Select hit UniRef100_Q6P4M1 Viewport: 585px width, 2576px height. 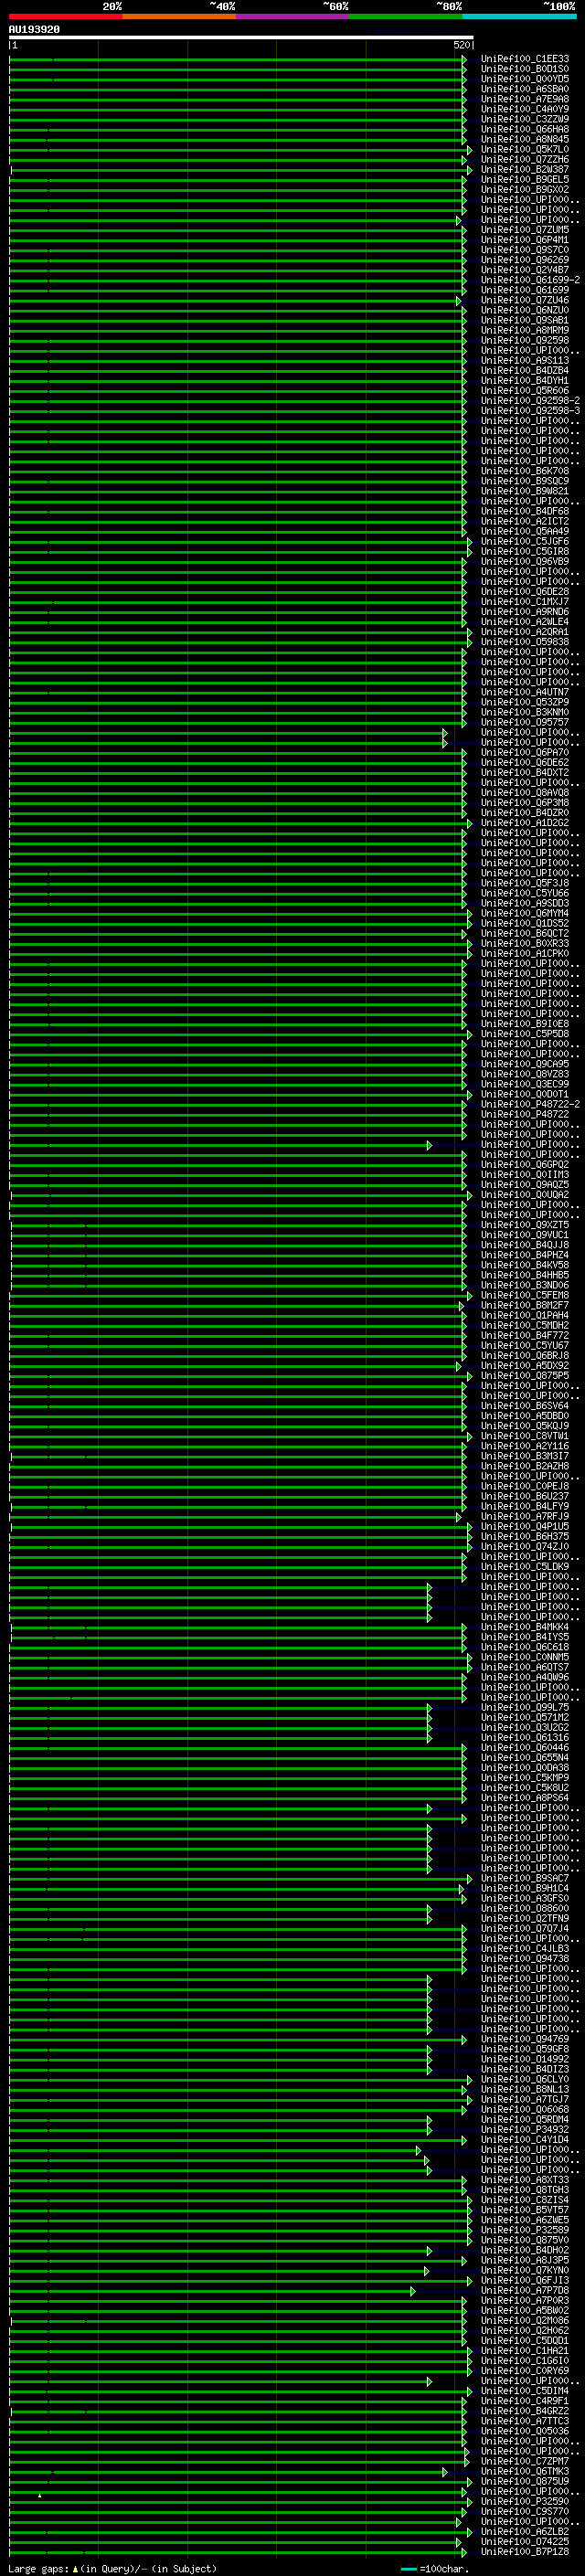525,240
